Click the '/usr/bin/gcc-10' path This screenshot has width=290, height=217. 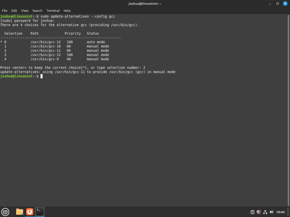(x=46, y=46)
